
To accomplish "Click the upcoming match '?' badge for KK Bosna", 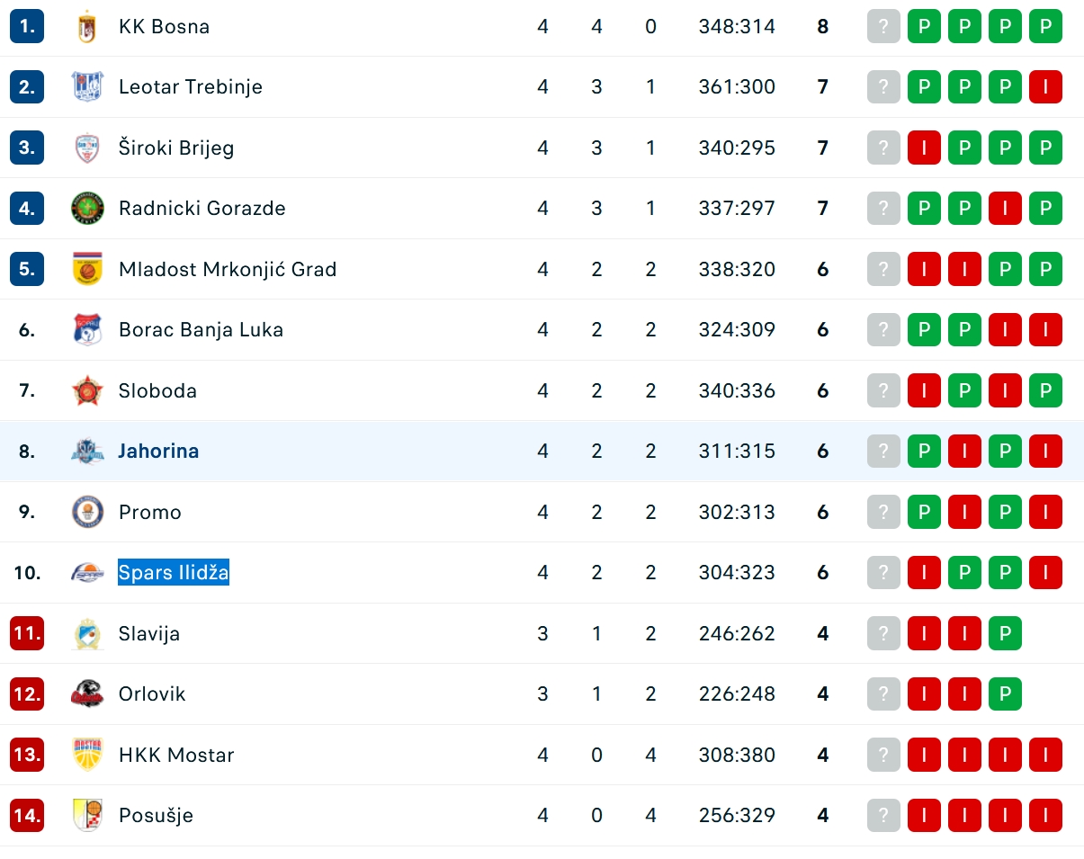I will pyautogui.click(x=883, y=26).
